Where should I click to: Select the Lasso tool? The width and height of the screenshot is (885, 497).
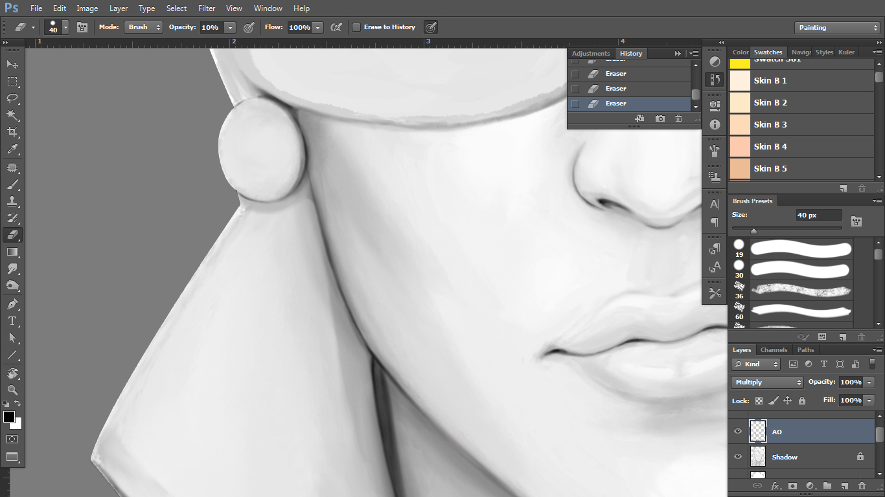[x=12, y=98]
